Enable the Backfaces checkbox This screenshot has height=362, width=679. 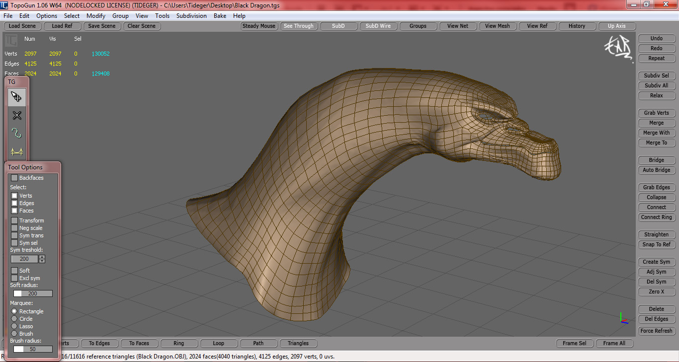(x=14, y=178)
